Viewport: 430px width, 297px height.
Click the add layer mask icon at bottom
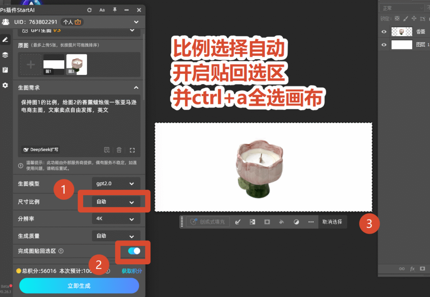pos(422,269)
